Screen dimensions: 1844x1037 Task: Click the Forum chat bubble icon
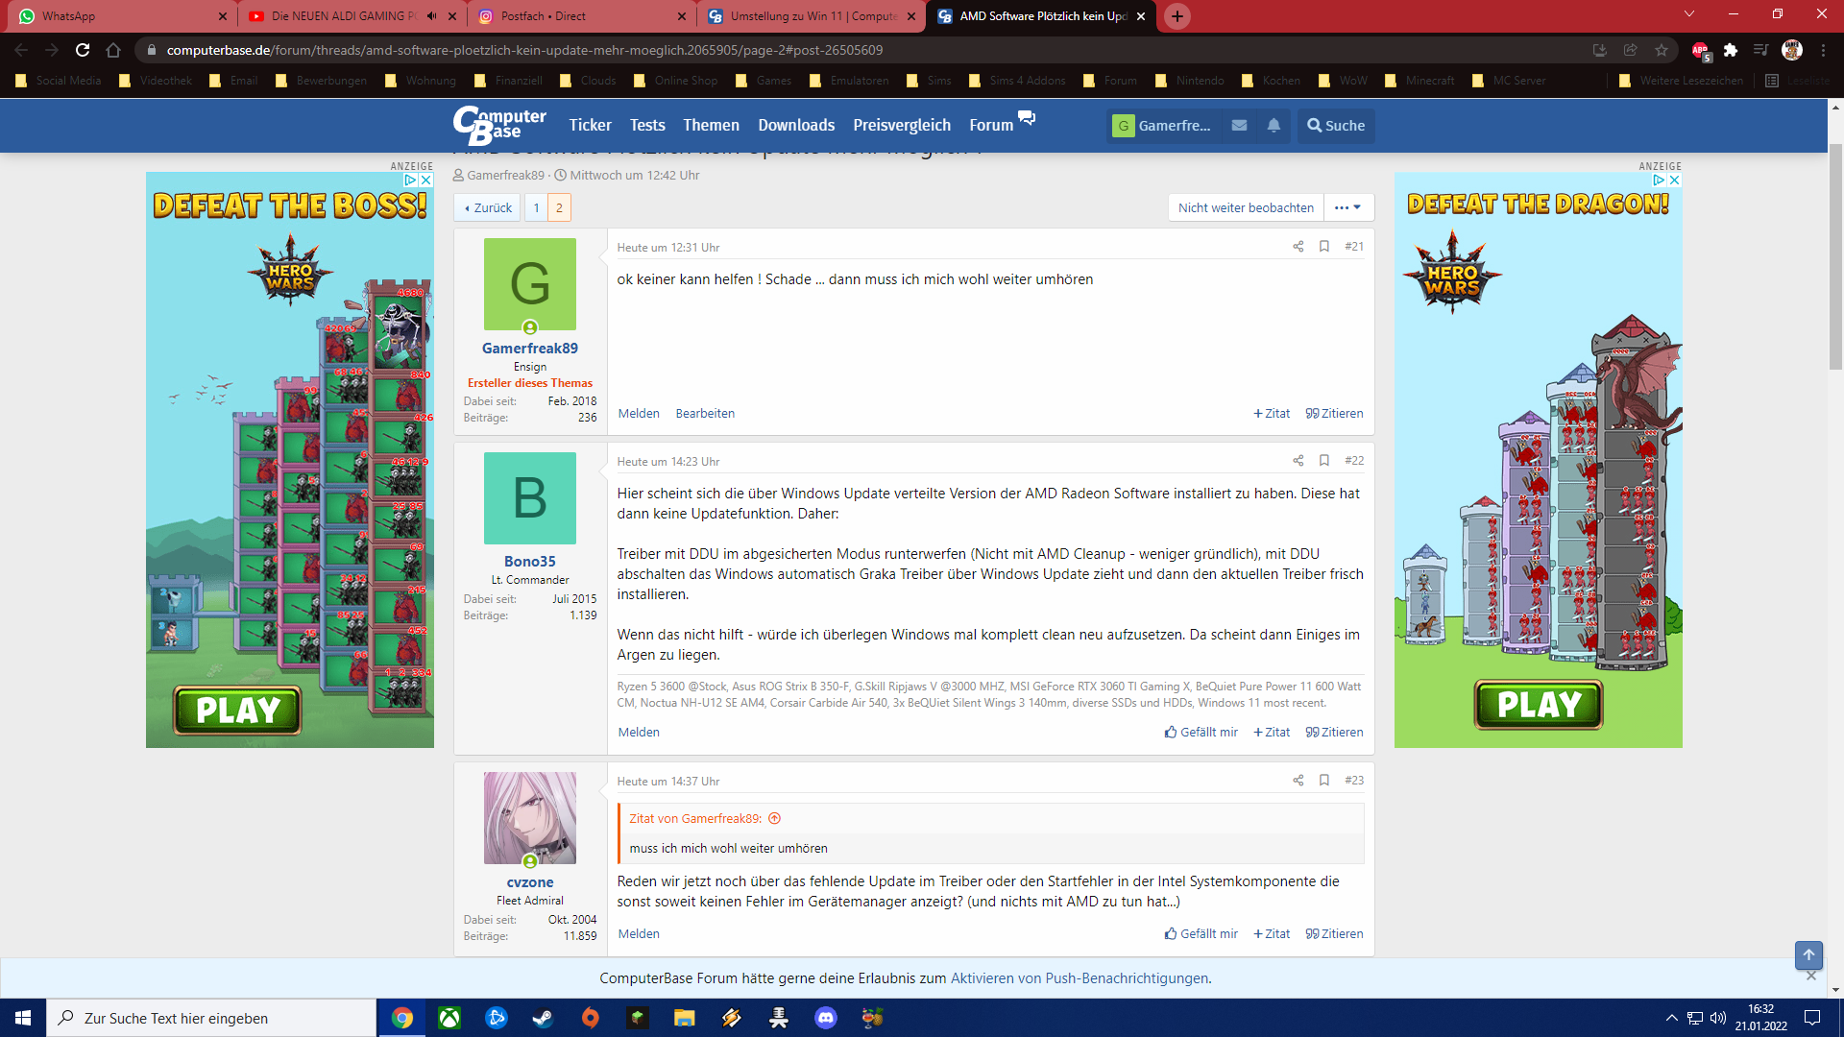[1027, 118]
